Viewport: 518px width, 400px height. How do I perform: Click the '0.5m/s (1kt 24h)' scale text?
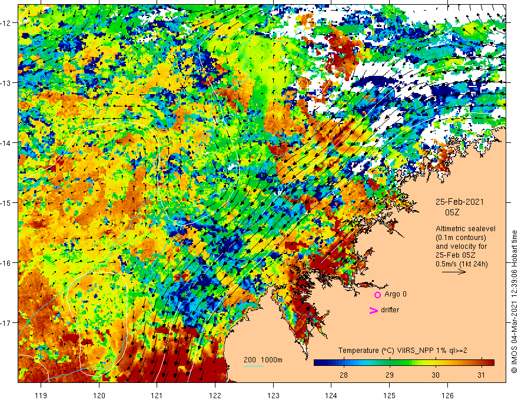tap(461, 264)
